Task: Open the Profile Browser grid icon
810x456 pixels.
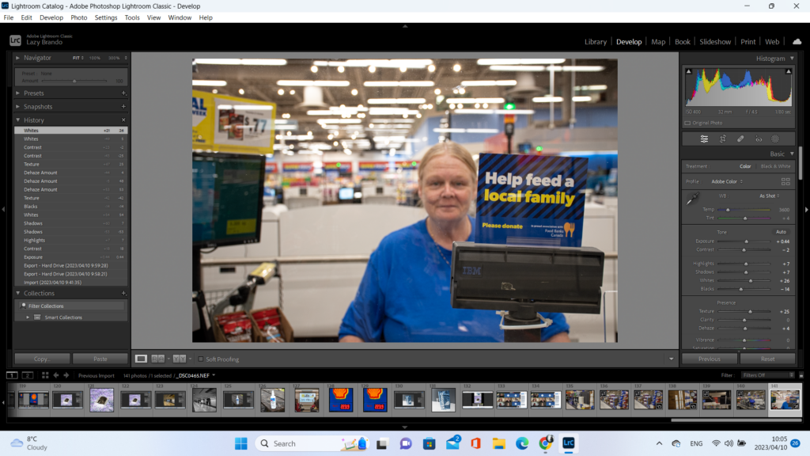Action: [x=785, y=181]
